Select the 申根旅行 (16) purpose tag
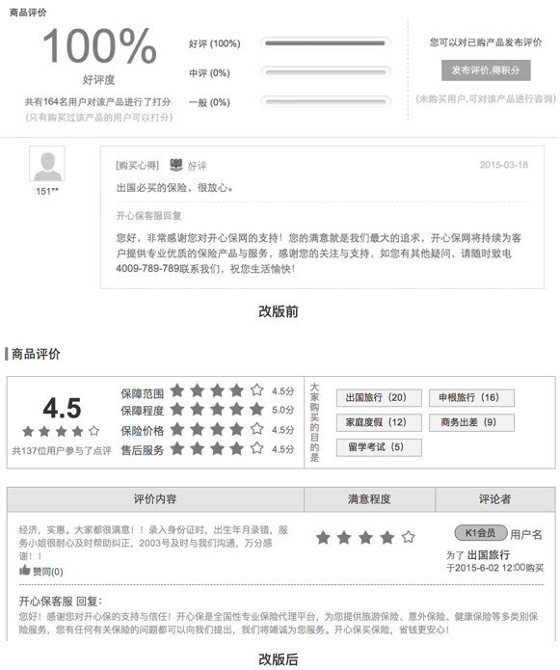The image size is (560, 670). pyautogui.click(x=471, y=398)
